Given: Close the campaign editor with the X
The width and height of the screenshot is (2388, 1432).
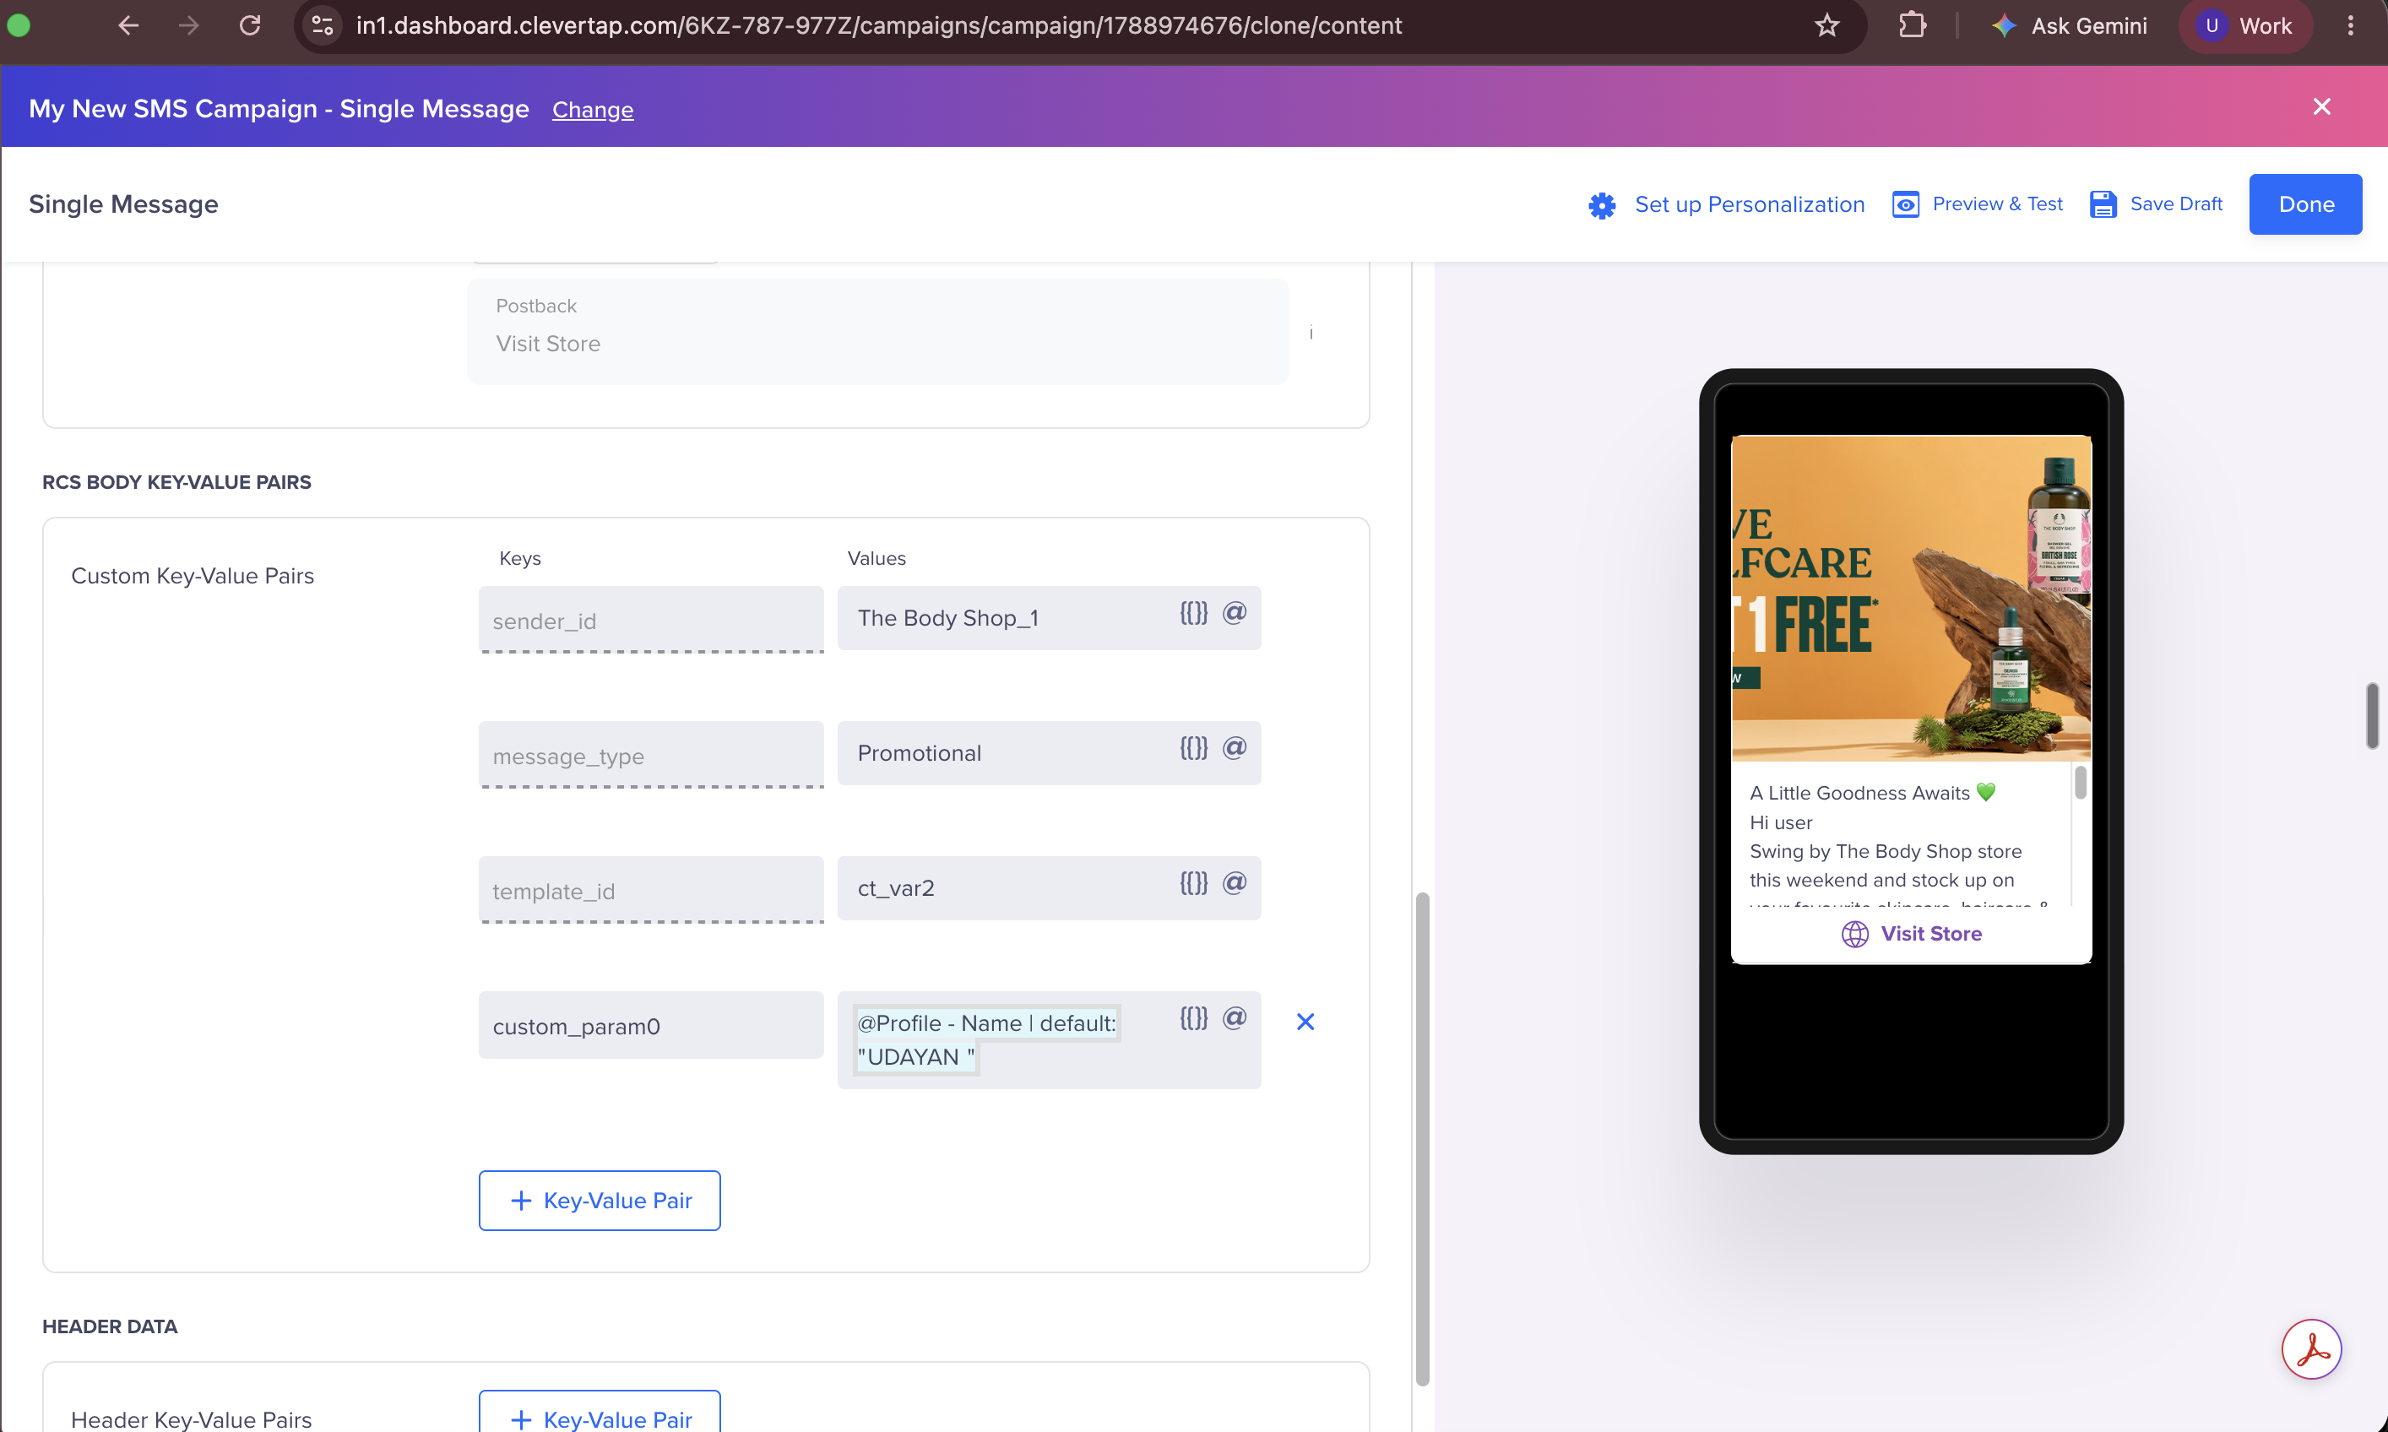Looking at the screenshot, I should coord(2321,106).
